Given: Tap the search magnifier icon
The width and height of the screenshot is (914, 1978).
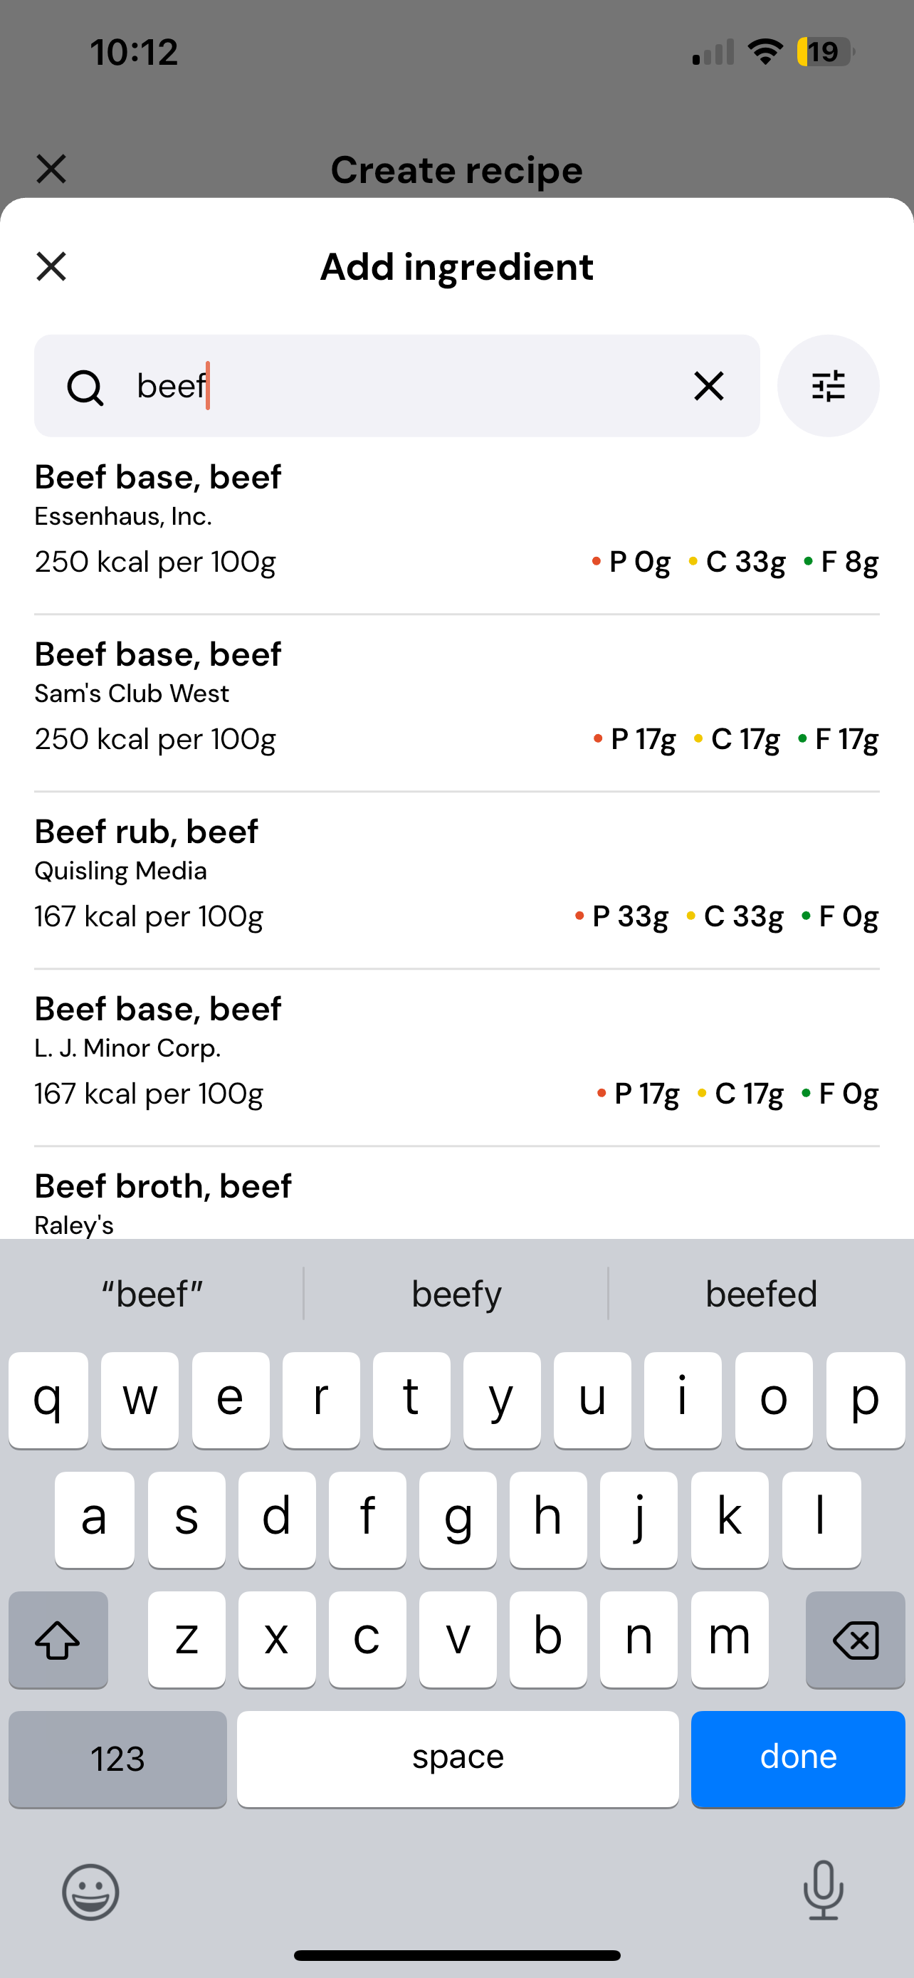Looking at the screenshot, I should point(85,386).
